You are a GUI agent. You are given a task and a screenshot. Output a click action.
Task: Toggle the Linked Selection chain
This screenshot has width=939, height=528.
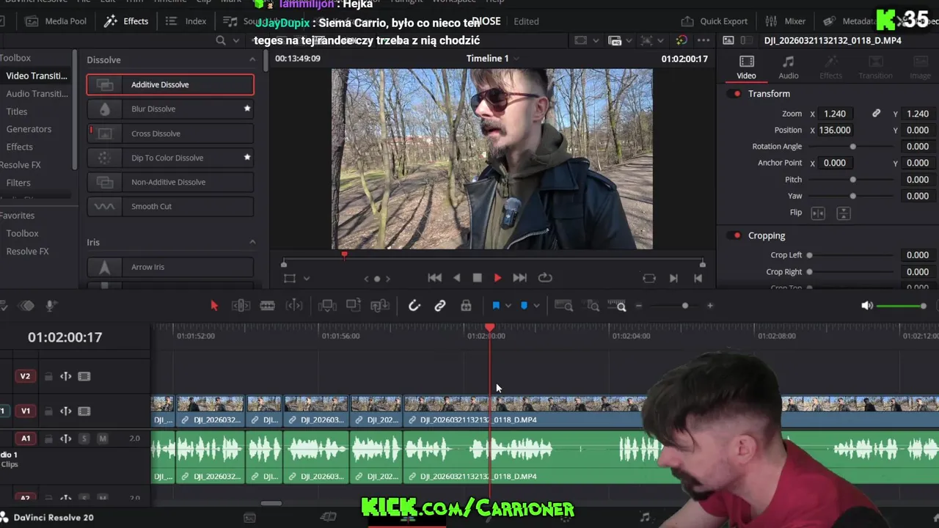coord(440,306)
